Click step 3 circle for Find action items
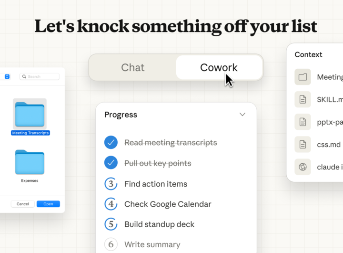 point(111,184)
